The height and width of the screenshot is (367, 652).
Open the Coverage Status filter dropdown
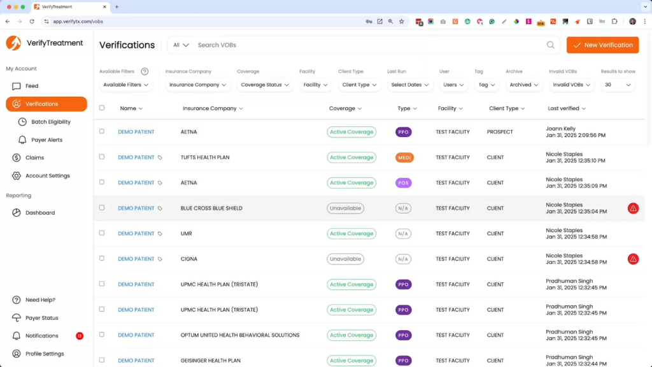(x=265, y=85)
